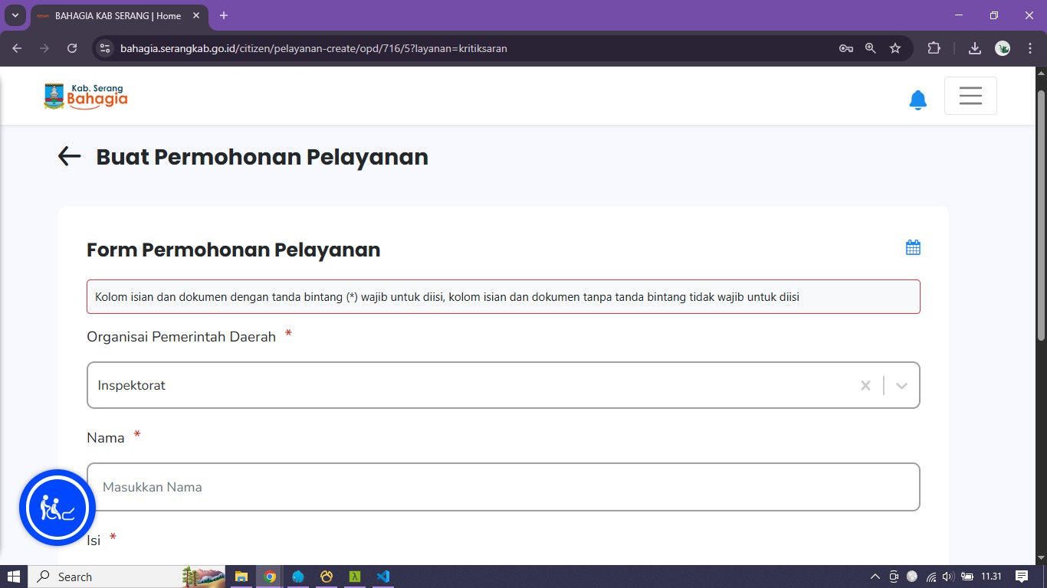Open the notification bell
The height and width of the screenshot is (588, 1047).
point(917,100)
